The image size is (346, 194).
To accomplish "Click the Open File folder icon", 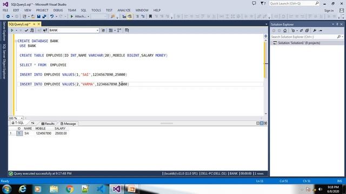I will (33, 17).
